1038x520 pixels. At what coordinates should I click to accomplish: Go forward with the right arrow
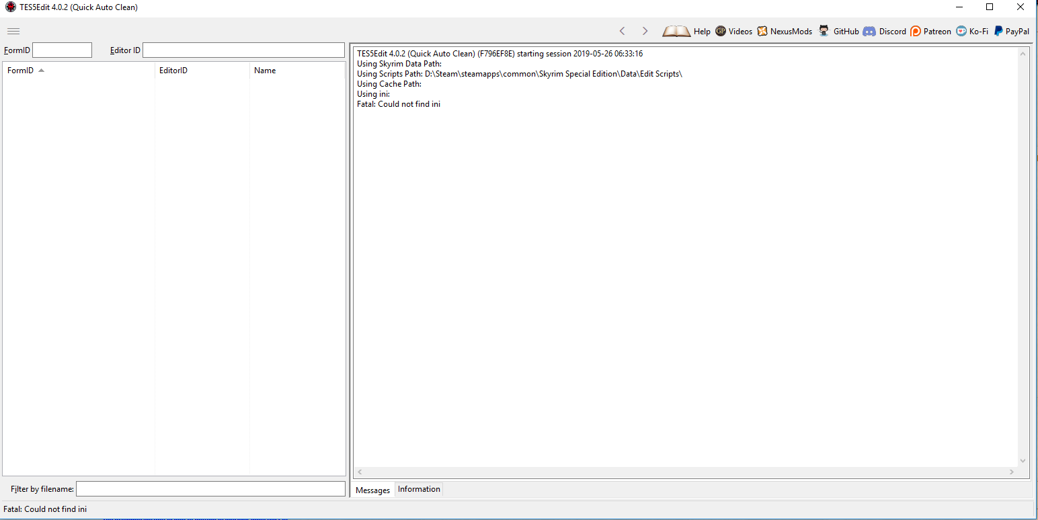[x=645, y=31]
